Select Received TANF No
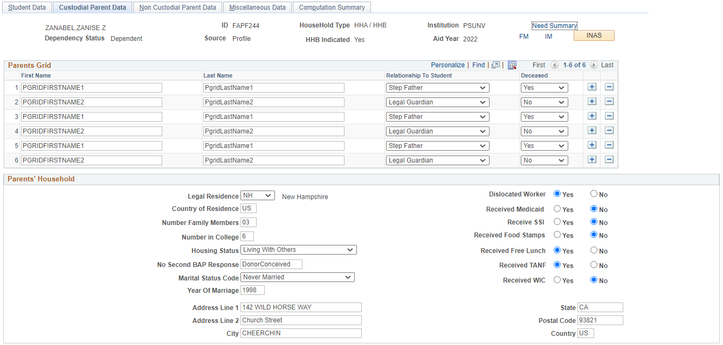Screen dimensions: 723x345 594,265
